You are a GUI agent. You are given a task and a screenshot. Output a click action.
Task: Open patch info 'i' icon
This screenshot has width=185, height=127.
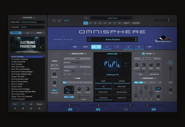(x=89, y=40)
